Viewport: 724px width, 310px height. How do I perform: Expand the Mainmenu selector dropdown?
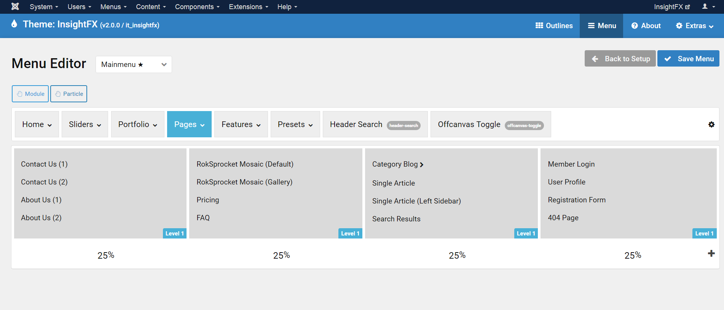pos(134,64)
